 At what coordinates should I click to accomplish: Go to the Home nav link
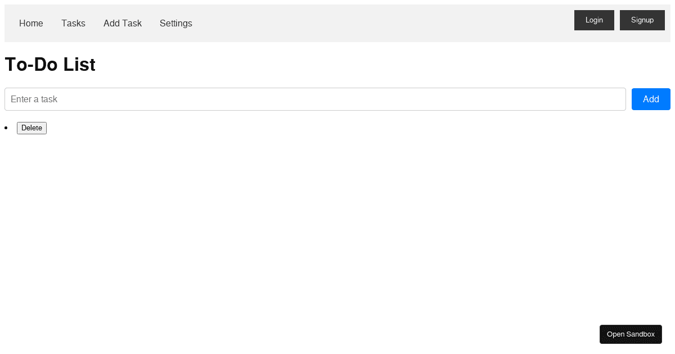(31, 23)
